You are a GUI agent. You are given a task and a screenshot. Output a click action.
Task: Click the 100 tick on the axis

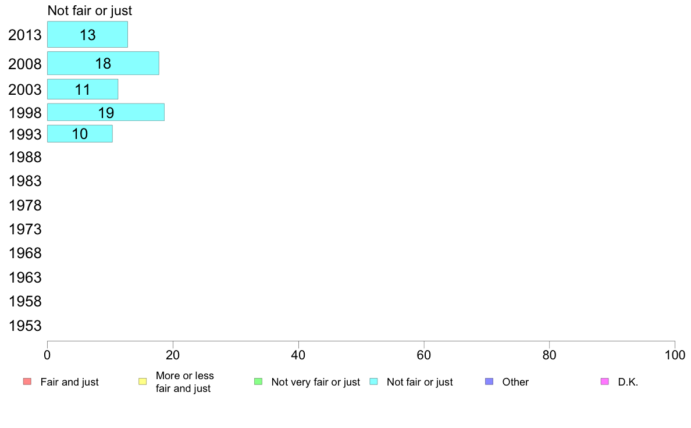coord(675,355)
